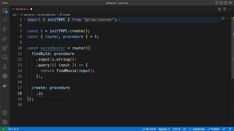Open the Remote Explorer view
Screen dimensions: 234x131
[x=5, y=57]
